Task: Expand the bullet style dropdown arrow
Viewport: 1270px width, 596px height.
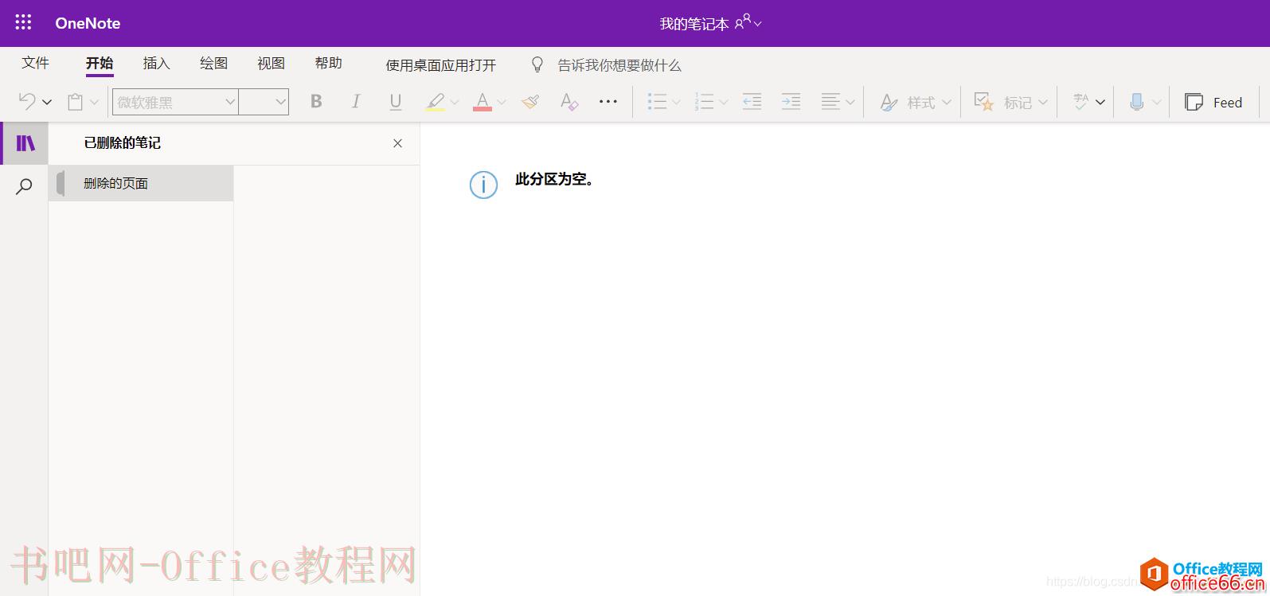Action: tap(677, 102)
